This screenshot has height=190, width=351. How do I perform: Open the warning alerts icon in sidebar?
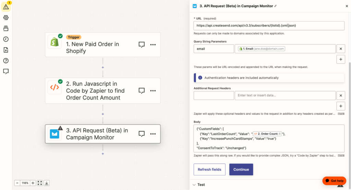coord(6,7)
